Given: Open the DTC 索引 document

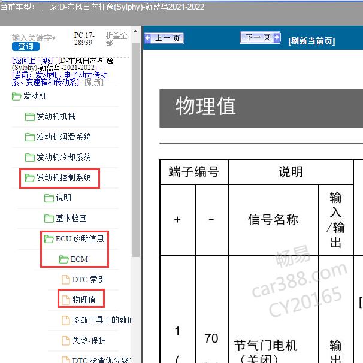Looking at the screenshot, I should 89,279.
